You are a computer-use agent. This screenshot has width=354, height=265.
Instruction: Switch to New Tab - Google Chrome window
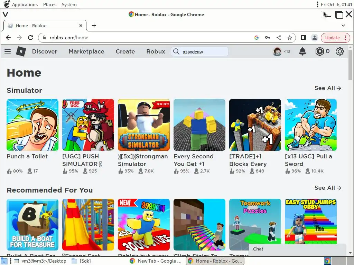pos(156,261)
